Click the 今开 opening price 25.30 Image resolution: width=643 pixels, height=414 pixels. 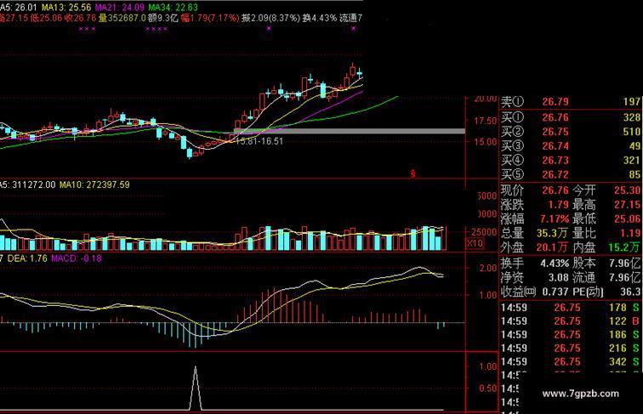pyautogui.click(x=628, y=190)
